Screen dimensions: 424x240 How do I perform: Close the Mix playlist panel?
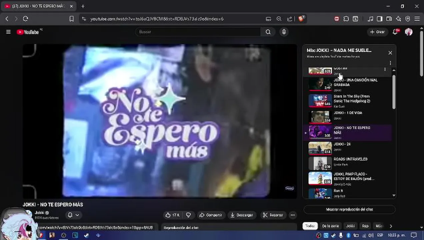pyautogui.click(x=390, y=53)
